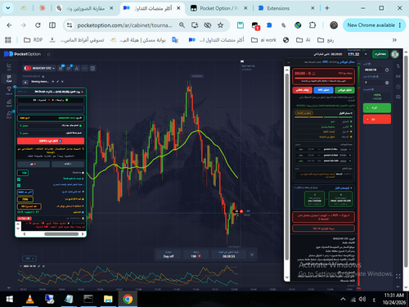Switch to the Extensions tab
Viewport: 409px width, 307px height.
click(286, 8)
